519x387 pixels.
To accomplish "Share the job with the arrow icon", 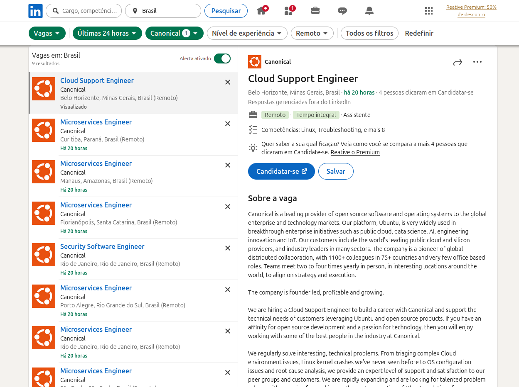I will [458, 62].
